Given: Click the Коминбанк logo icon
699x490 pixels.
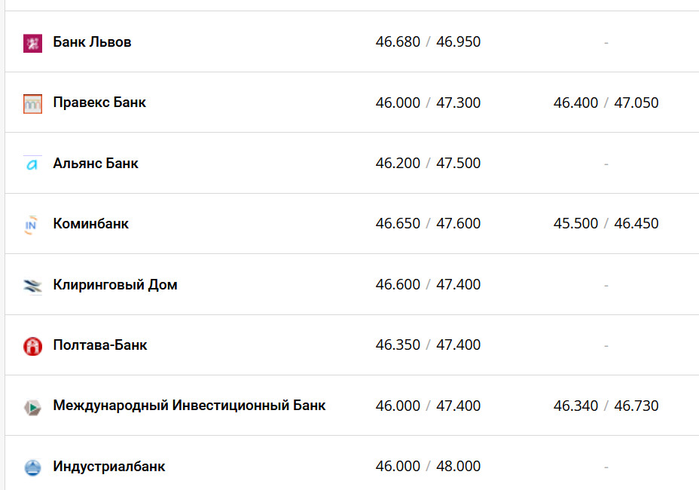Looking at the screenshot, I should tap(32, 225).
